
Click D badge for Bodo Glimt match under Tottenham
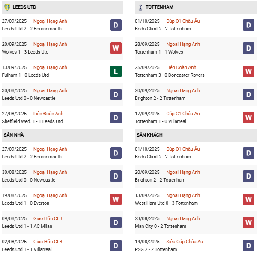(x=248, y=25)
